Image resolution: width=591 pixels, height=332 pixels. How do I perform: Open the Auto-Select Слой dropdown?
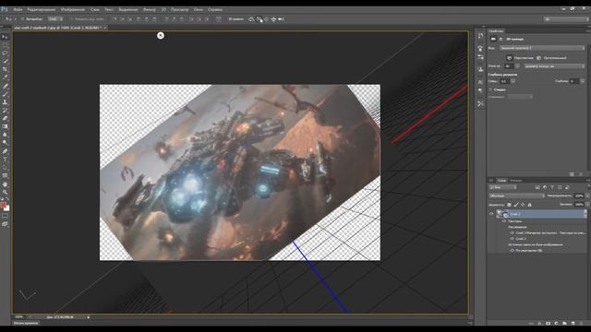pos(55,18)
